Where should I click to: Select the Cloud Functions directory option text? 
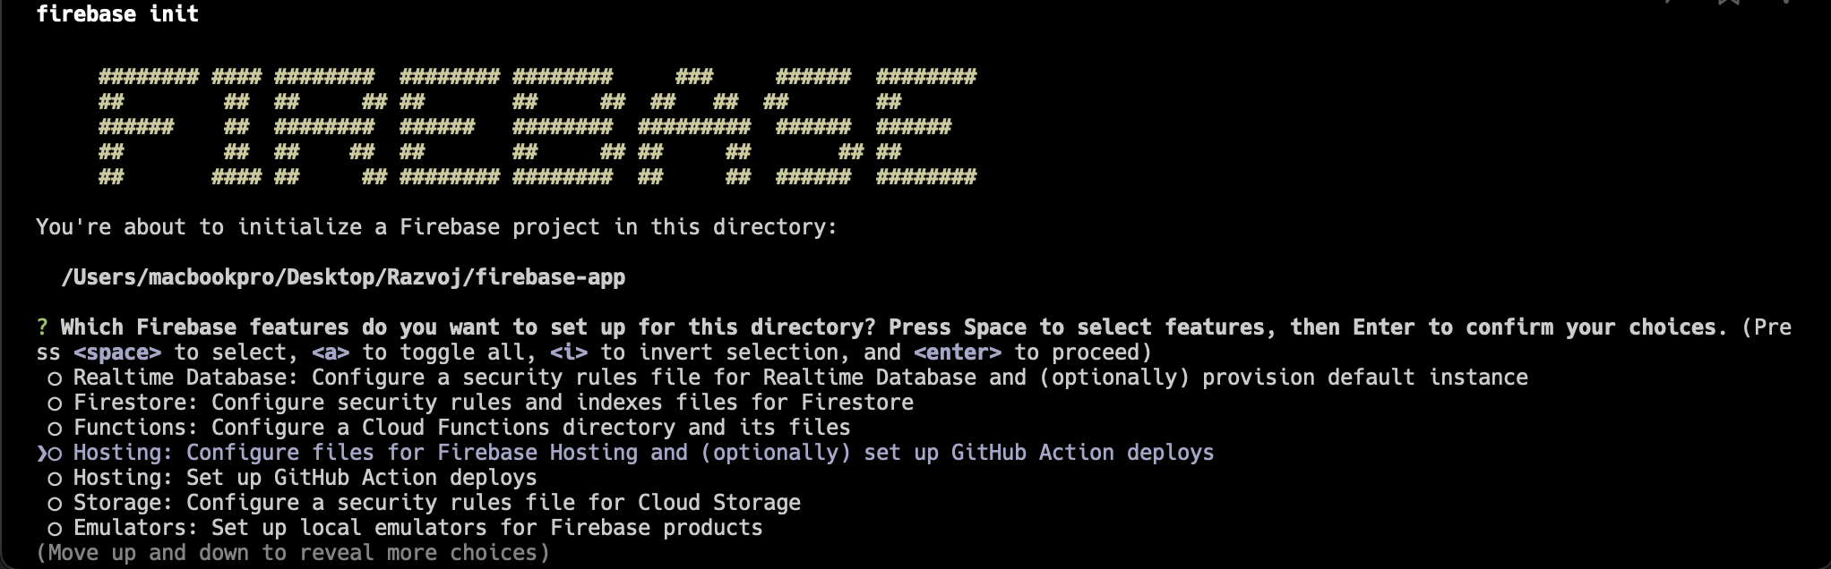[461, 428]
